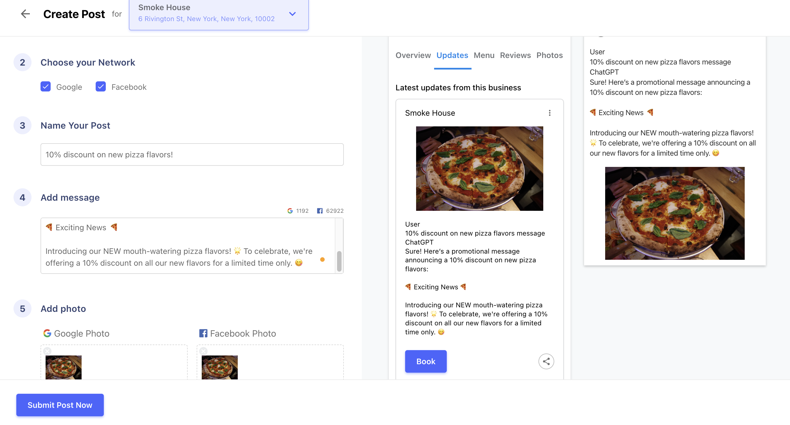Click 'Exciting News' in Facebook preview

tap(621, 113)
